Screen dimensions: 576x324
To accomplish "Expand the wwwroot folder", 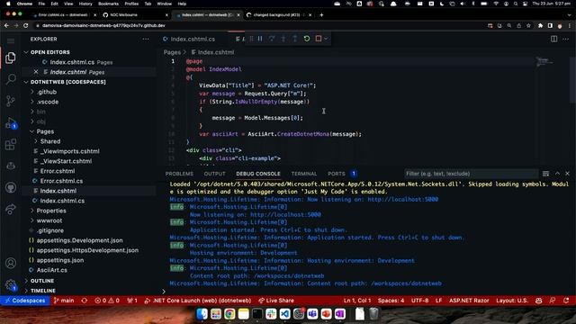I will [49, 220].
